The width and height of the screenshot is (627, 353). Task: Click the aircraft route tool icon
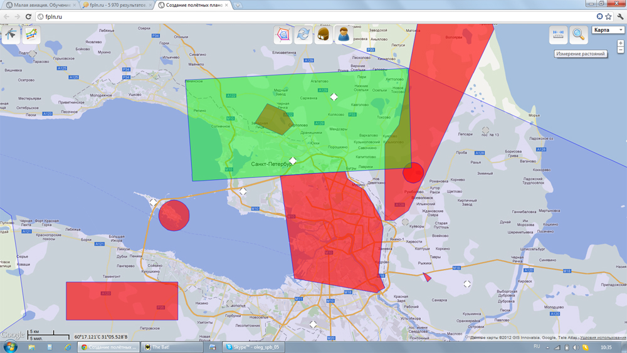pos(11,35)
